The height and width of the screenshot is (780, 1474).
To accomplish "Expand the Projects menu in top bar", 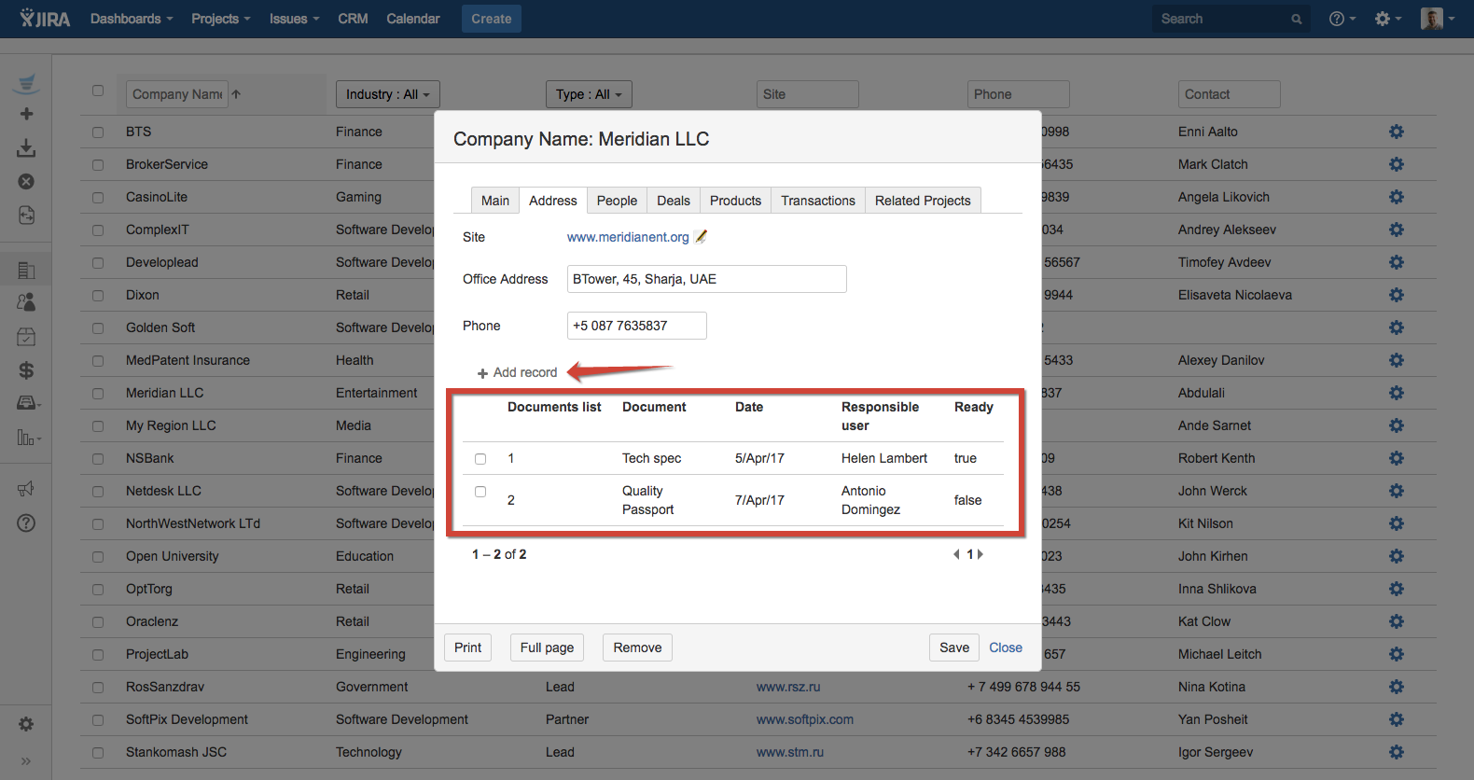I will click(x=220, y=19).
